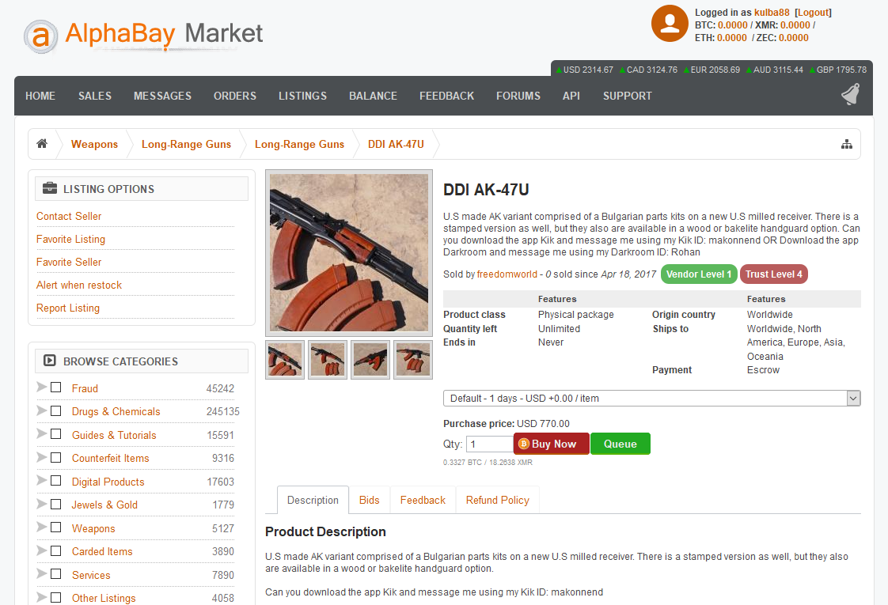This screenshot has height=605, width=888.
Task: Open the MESSAGES menu item
Action: [x=162, y=96]
